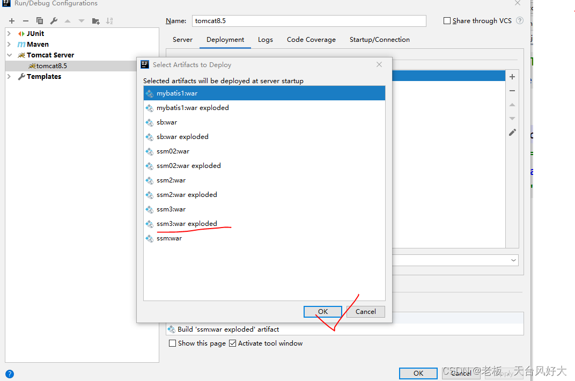The height and width of the screenshot is (381, 575).
Task: Close the Select Artifacts to Deploy dialog
Action: [379, 64]
